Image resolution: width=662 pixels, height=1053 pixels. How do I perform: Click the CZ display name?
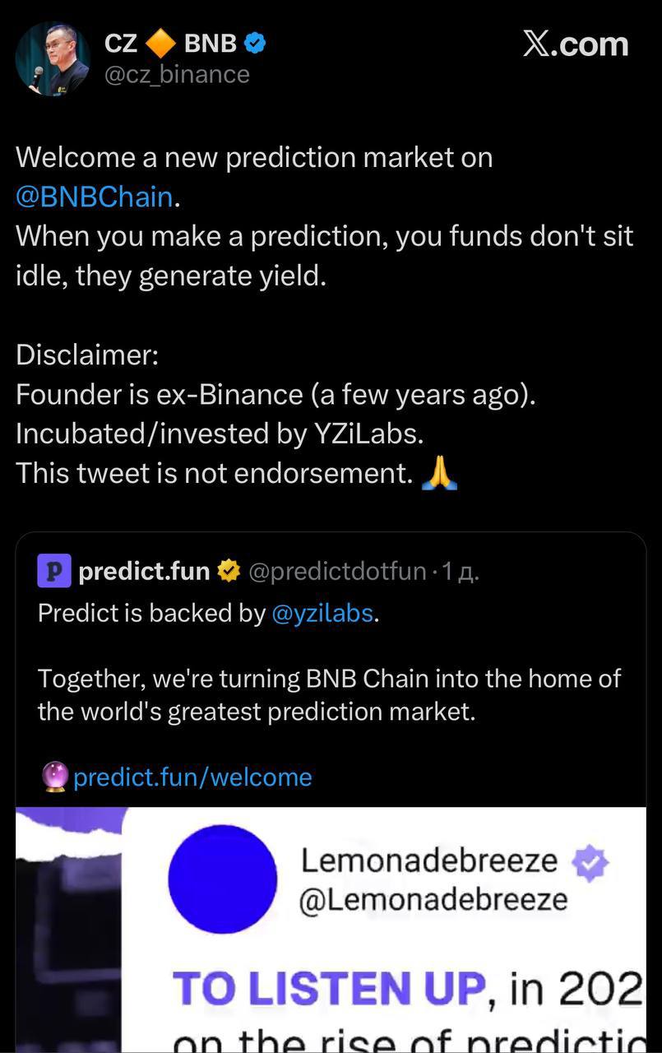[x=121, y=43]
